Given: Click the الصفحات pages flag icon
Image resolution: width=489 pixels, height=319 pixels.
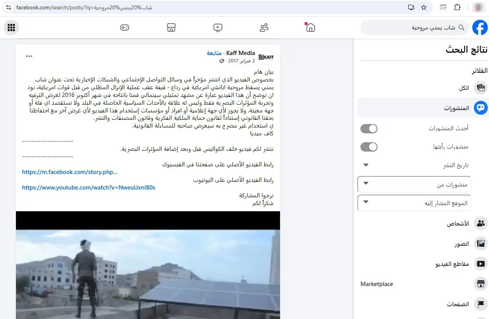Looking at the screenshot, I should click(481, 304).
